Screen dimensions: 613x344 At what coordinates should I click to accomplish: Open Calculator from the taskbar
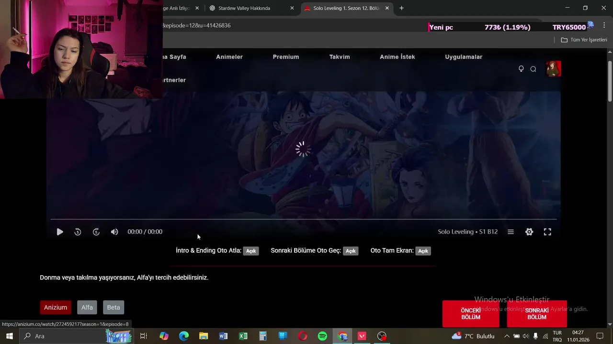coord(263,336)
